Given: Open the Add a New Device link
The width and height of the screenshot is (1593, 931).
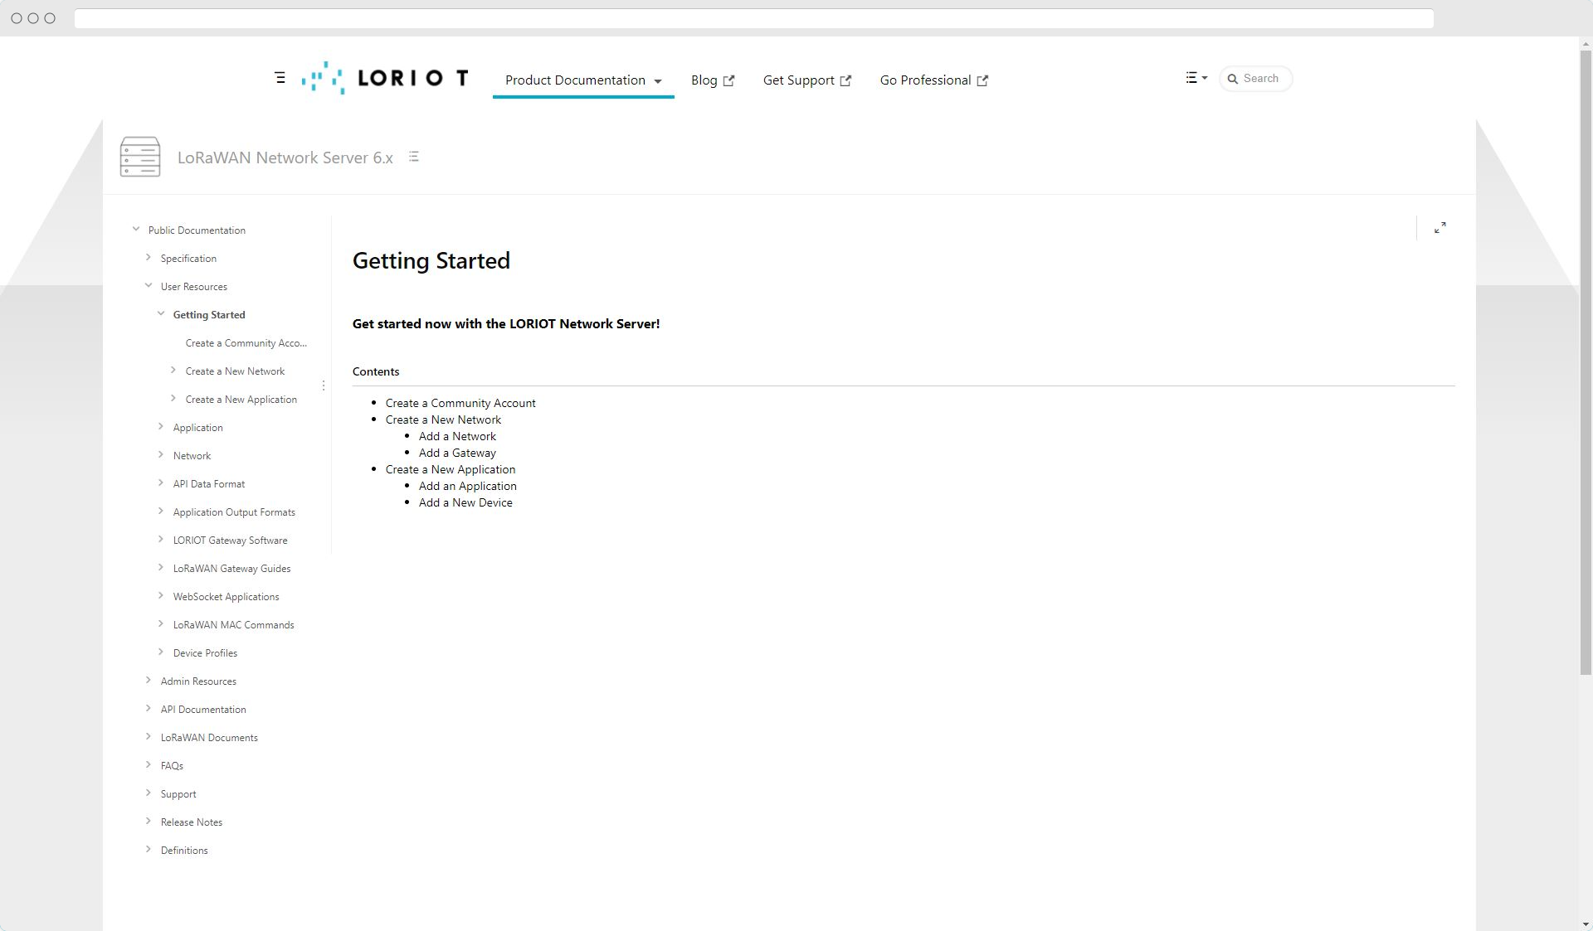Looking at the screenshot, I should point(465,502).
